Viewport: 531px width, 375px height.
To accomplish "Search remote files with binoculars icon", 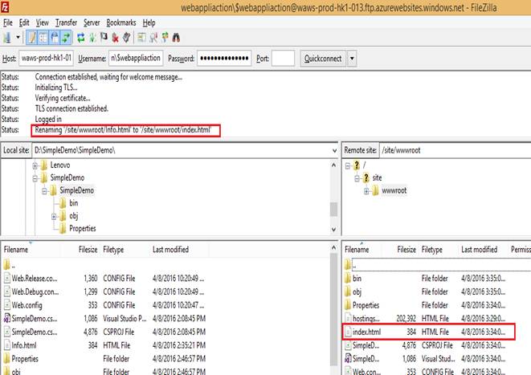I will (176, 38).
